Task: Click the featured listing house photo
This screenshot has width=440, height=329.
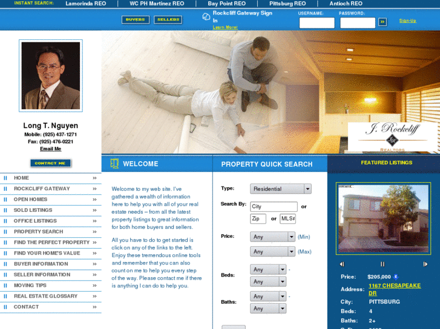Action: (383, 219)
